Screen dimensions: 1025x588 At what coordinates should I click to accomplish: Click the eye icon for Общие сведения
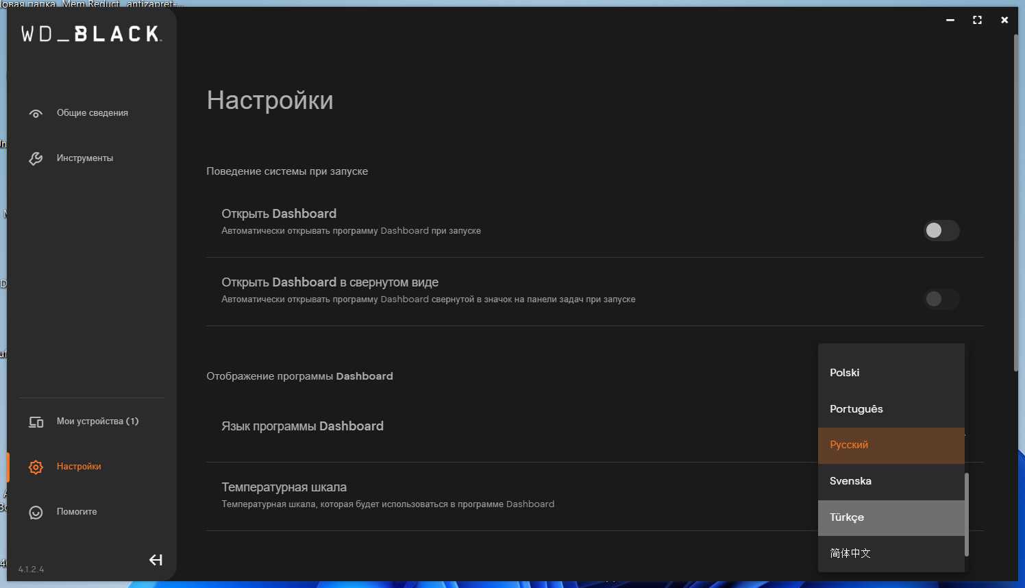click(36, 113)
